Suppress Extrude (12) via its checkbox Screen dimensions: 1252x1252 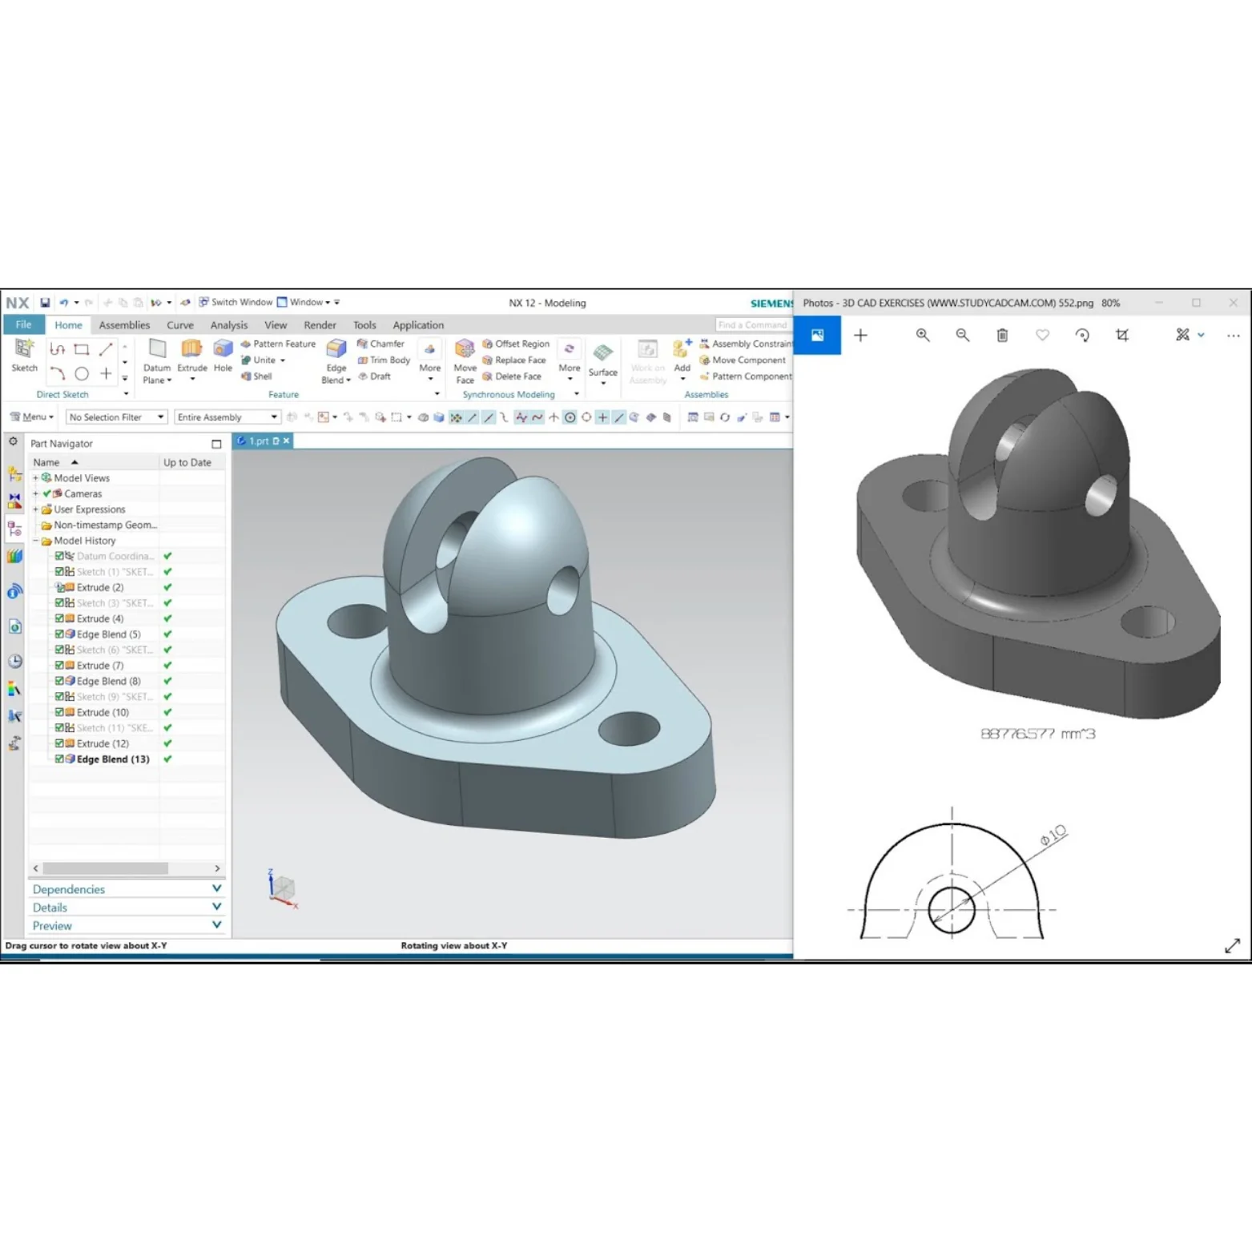[x=60, y=743]
